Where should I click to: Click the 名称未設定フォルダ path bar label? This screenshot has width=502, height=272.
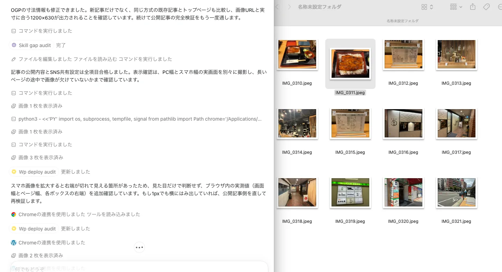click(x=402, y=21)
